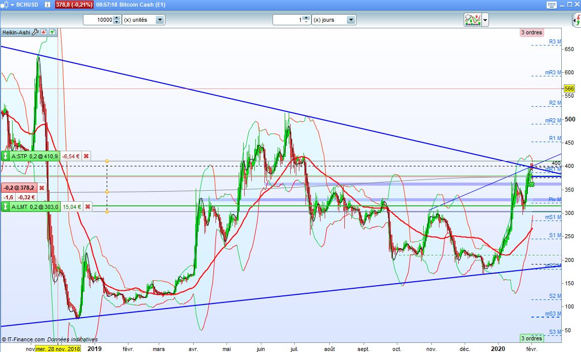Open the virtual keyboard icon in title bar
Screen dimensions: 581x352
[551, 5]
